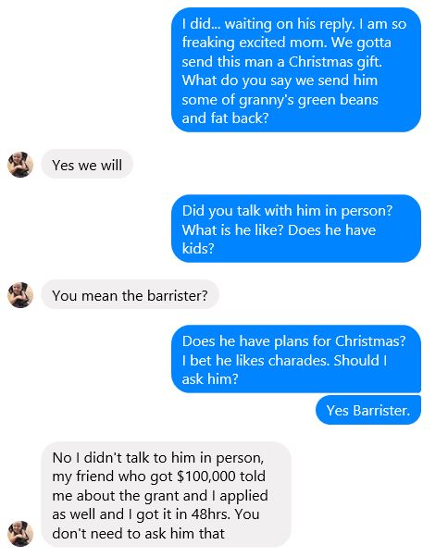Select the 'No I didn't talk to him' reply
This screenshot has height=557, width=448.
point(167,495)
